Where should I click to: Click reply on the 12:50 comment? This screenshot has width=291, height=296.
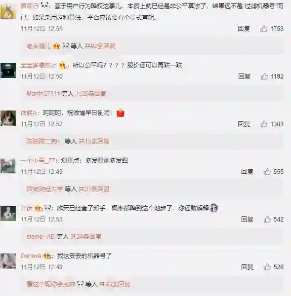244,76
